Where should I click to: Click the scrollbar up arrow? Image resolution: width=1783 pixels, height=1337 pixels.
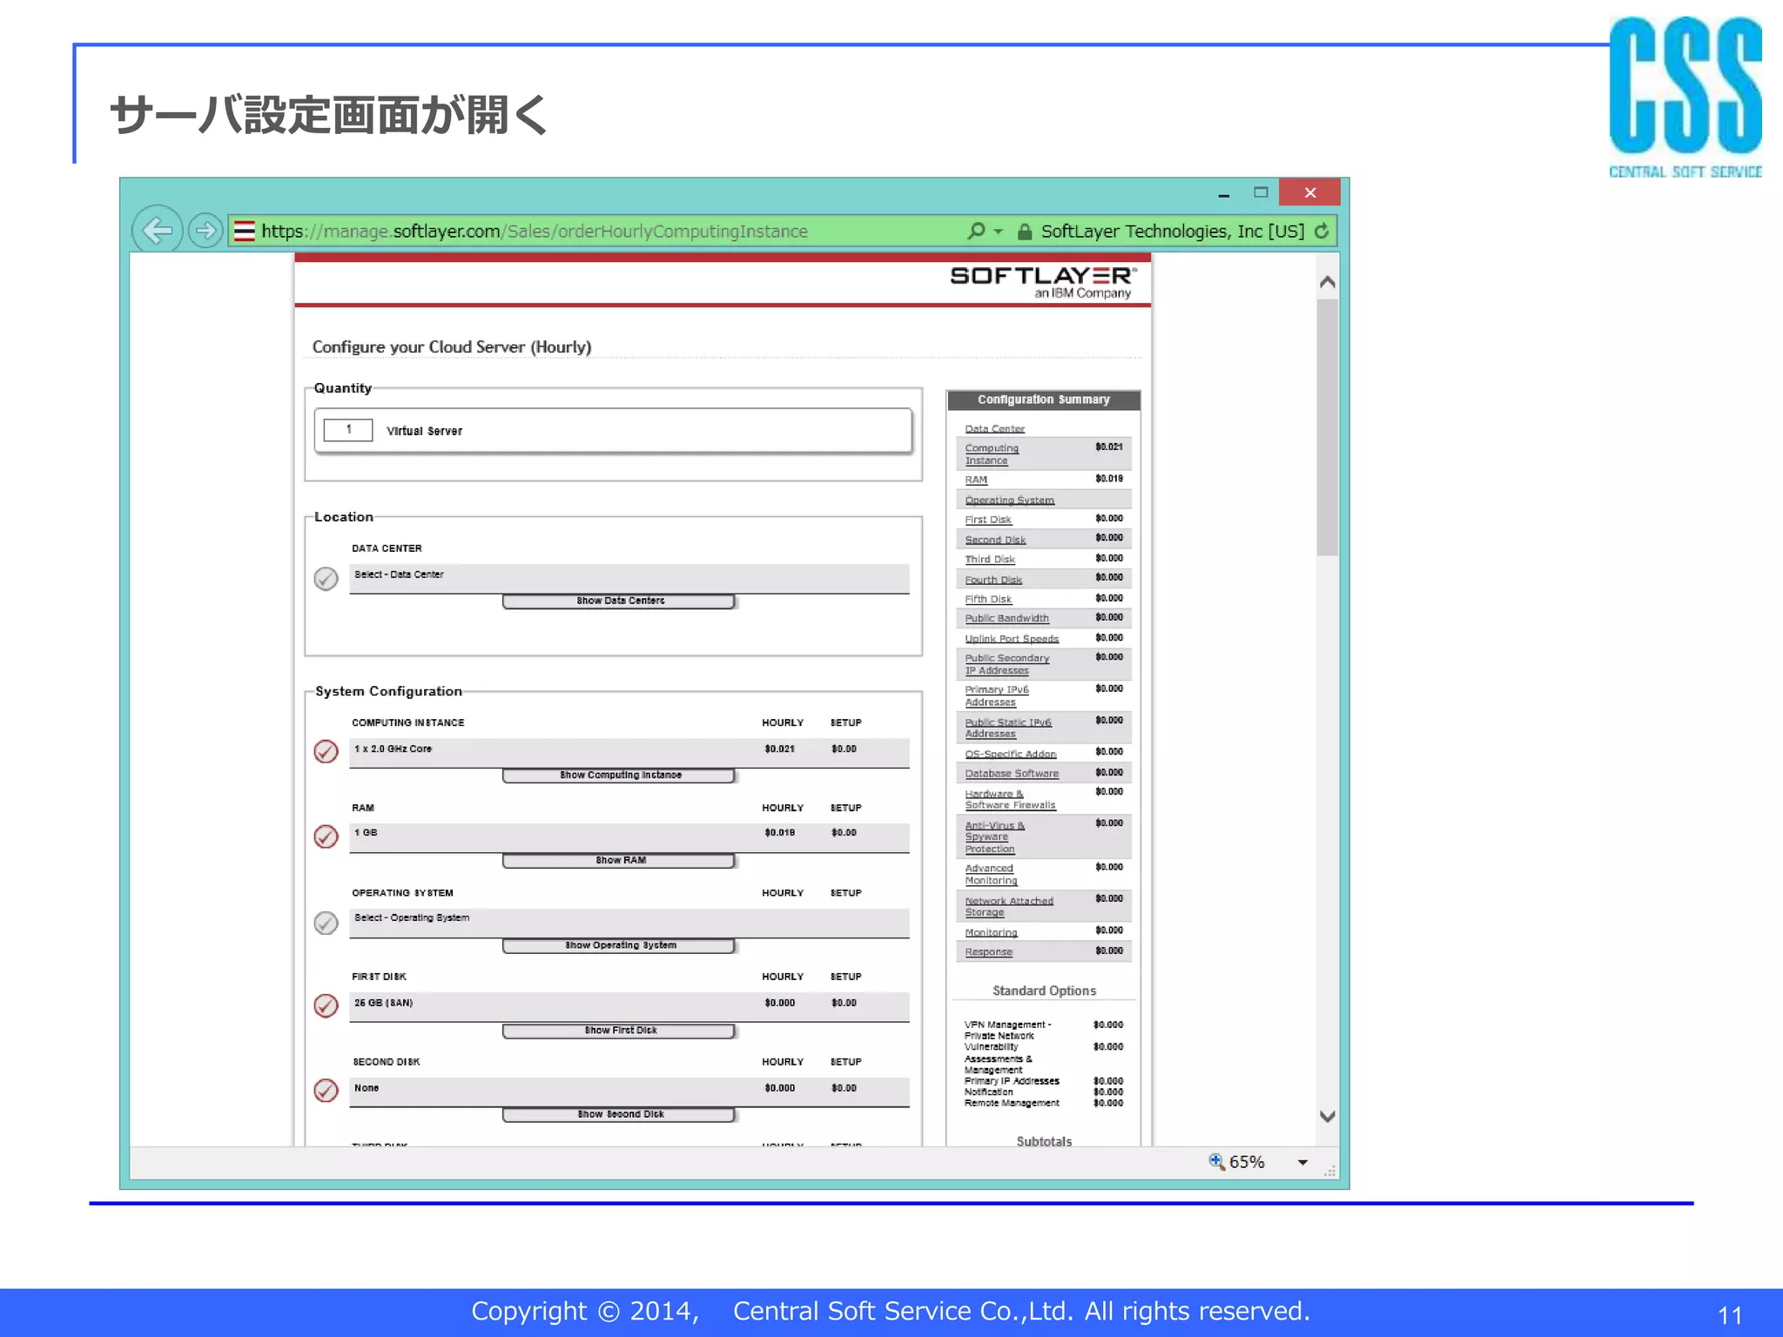click(1327, 281)
